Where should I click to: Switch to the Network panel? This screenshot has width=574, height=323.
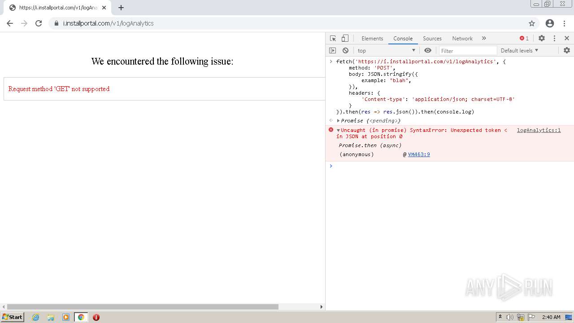point(462,39)
